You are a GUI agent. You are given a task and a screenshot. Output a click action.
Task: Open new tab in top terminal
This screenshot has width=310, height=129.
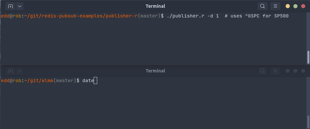[x=10, y=6]
